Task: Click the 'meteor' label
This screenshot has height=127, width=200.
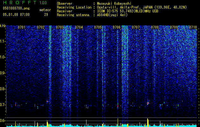Action: (x=45, y=10)
